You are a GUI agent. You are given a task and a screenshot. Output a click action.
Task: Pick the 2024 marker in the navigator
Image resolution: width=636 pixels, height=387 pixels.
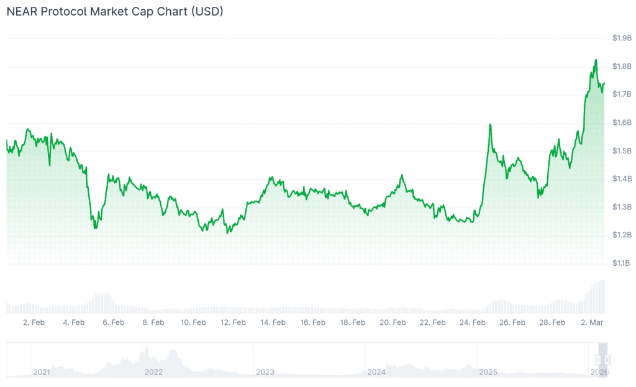coord(377,372)
